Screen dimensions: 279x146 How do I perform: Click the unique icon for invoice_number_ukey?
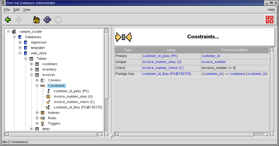(x=48, y=97)
